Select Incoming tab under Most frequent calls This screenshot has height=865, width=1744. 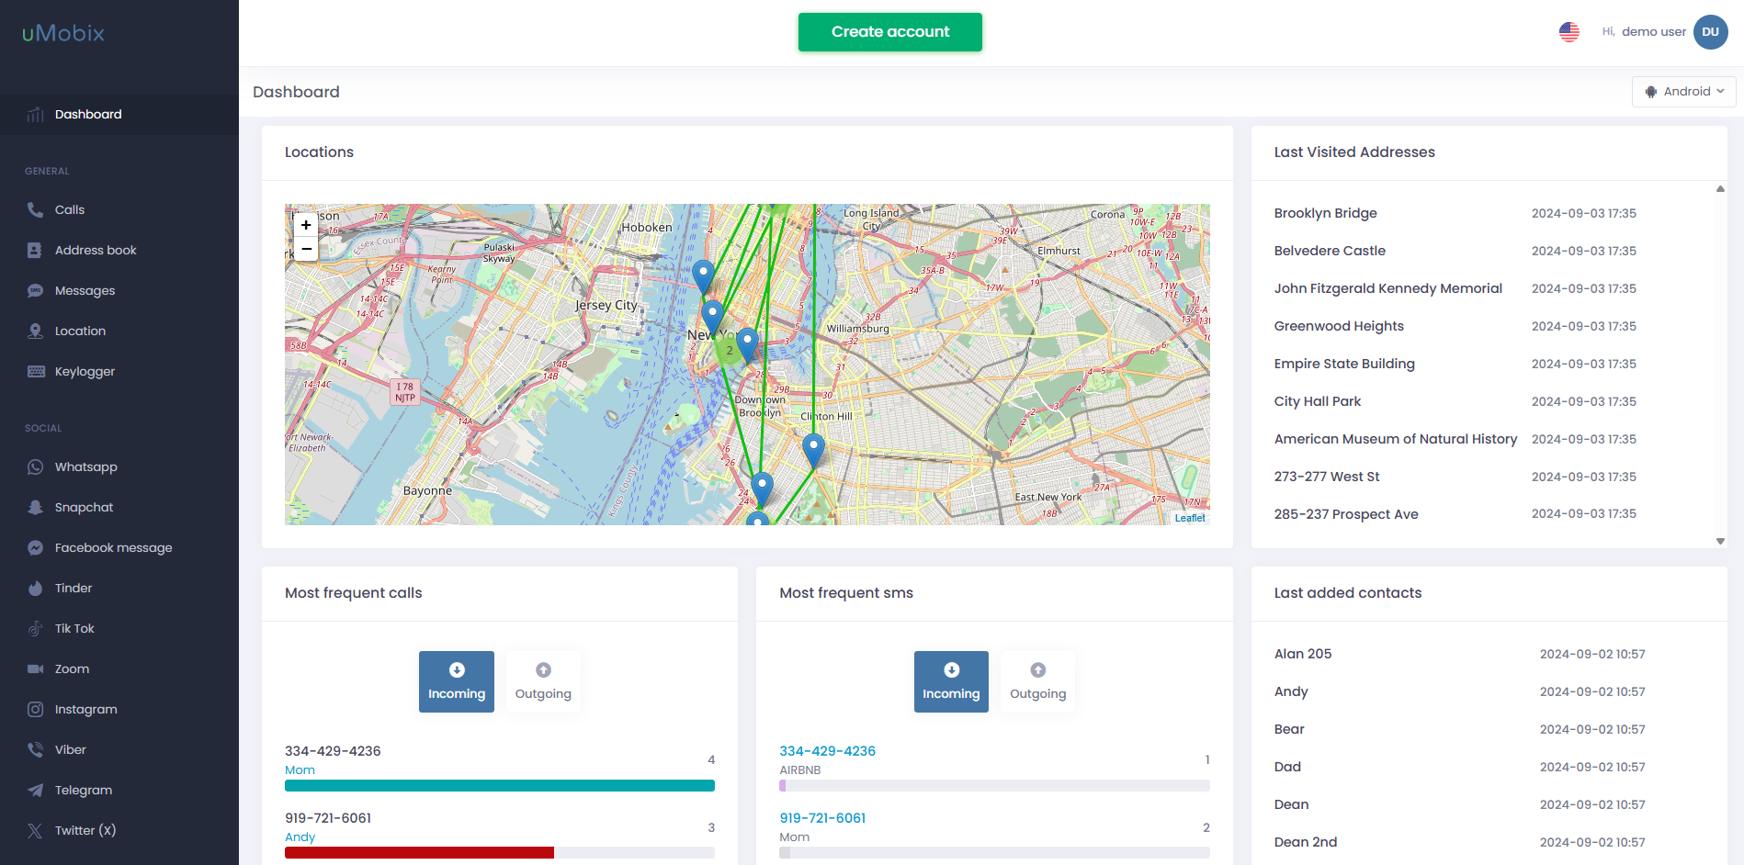457,681
